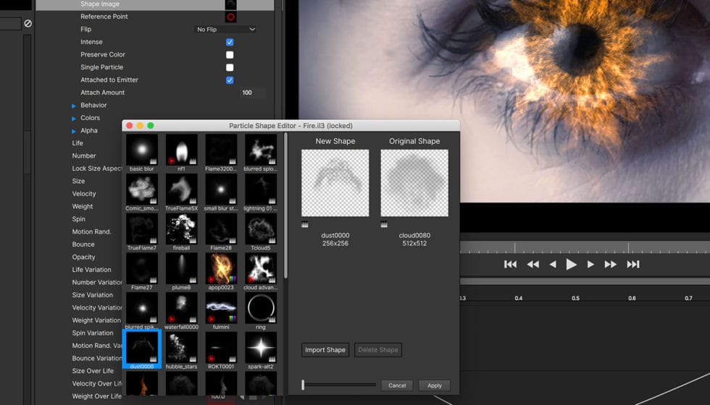Step forward one frame
Screen dimensions: 710x405
click(590, 265)
